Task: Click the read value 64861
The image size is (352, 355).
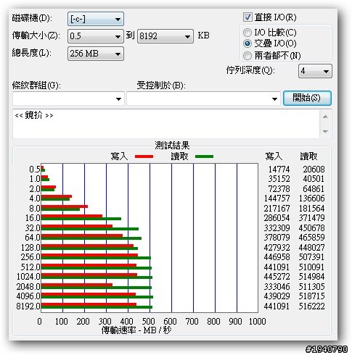Action: pos(314,189)
